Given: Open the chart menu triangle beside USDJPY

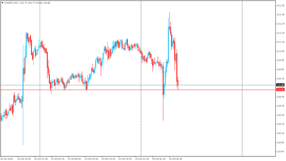Looking at the screenshot, I should click(x=3, y=3).
